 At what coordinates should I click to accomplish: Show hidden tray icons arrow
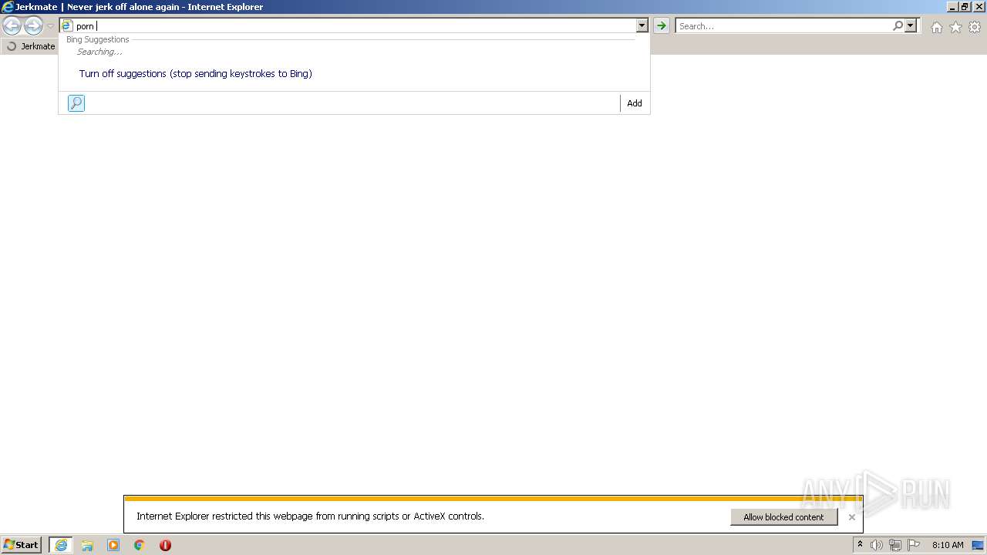[860, 545]
